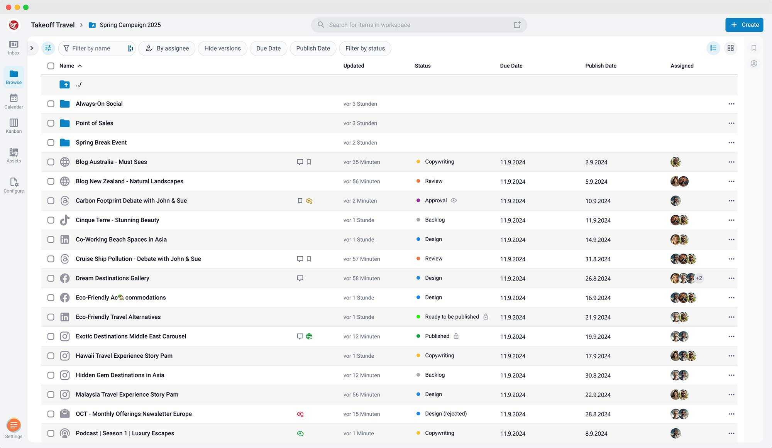
Task: Select the Assets section in the sidebar
Action: [14, 154]
